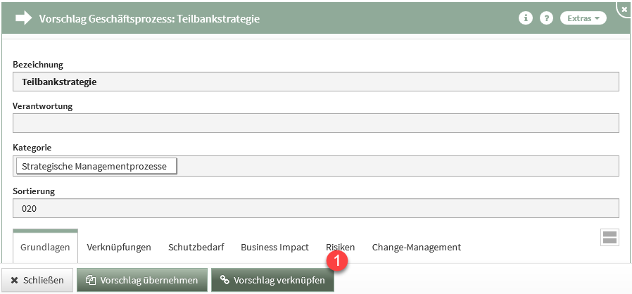This screenshot has height=294, width=632.
Task: Click the red number 1 marker badge
Action: click(x=339, y=259)
